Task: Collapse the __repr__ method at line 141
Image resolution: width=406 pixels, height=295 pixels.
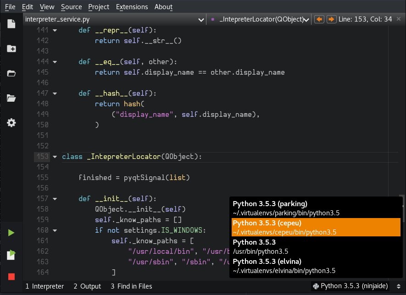Action: 55,30
